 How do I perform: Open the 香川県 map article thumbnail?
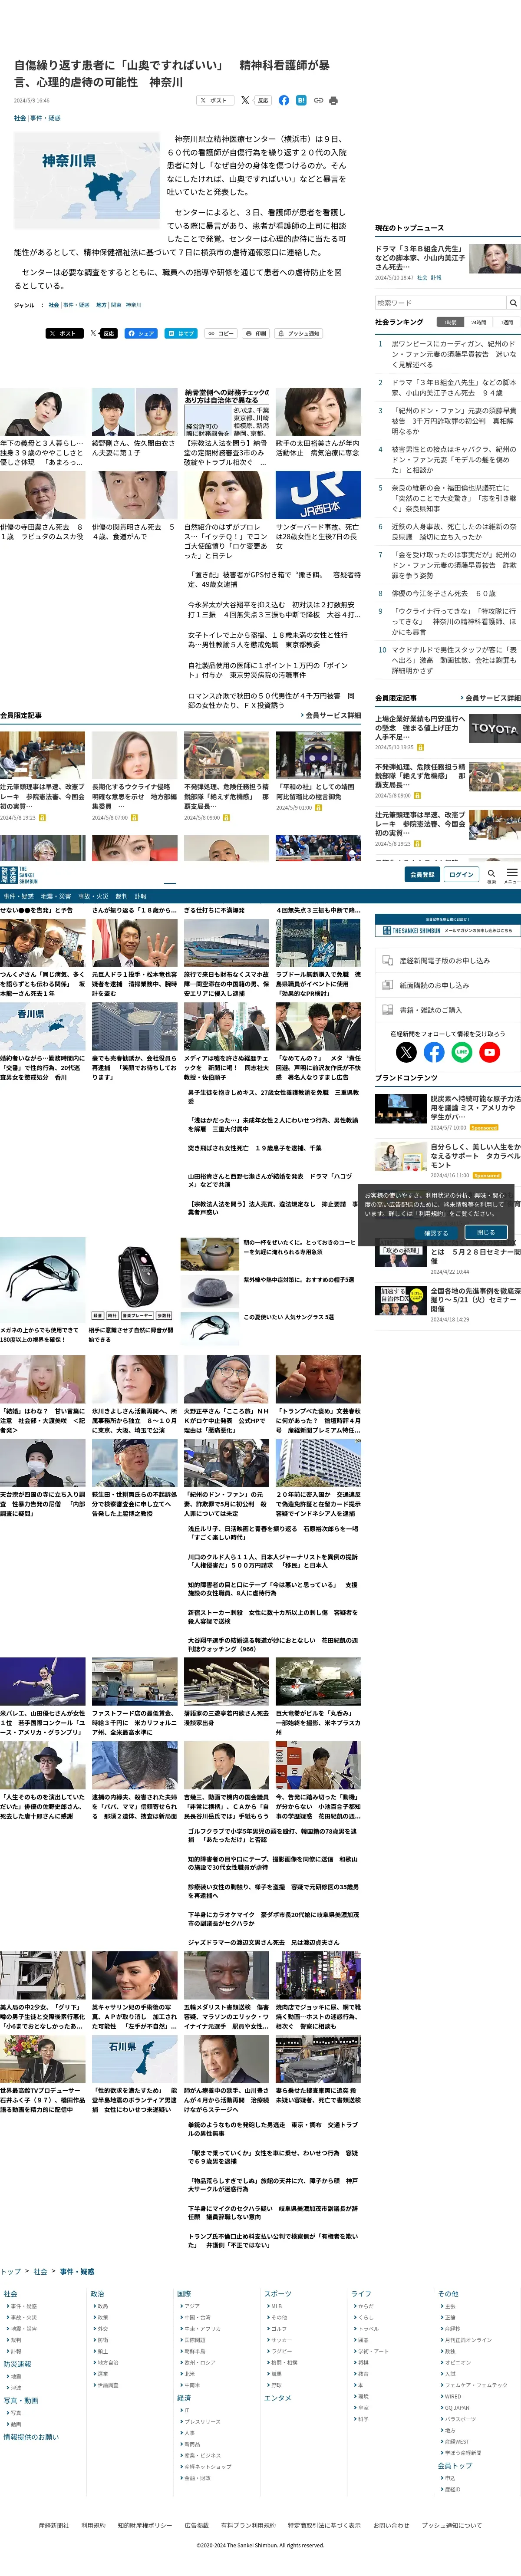point(42,1027)
